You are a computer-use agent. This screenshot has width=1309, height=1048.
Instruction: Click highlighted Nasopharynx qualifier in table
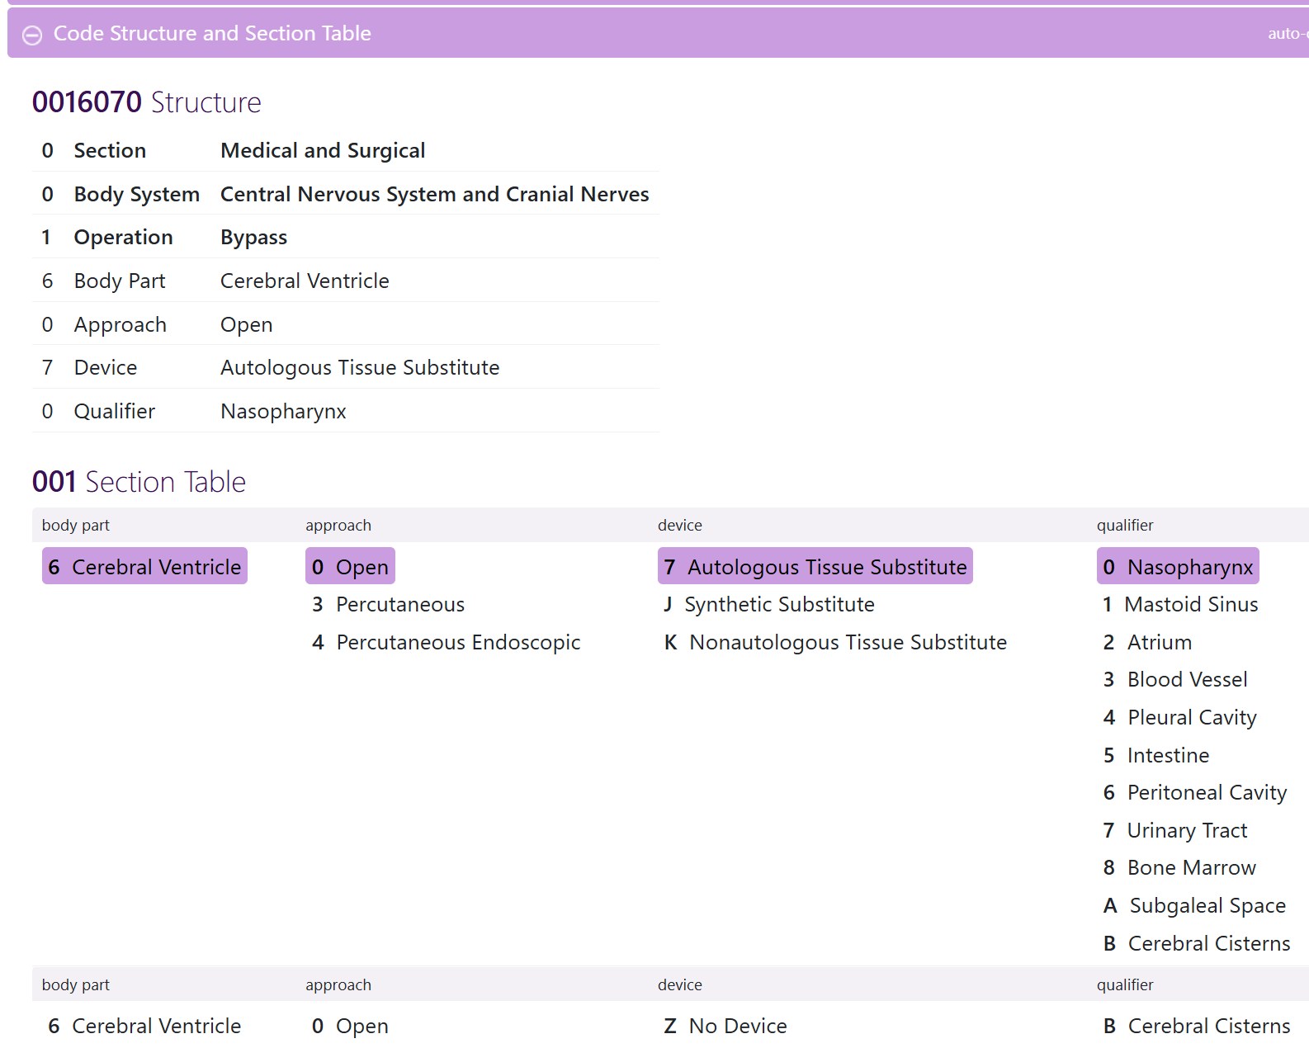click(1178, 567)
